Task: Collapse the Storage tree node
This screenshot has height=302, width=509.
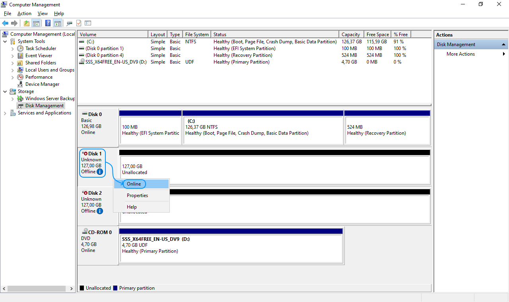Action: (5, 91)
